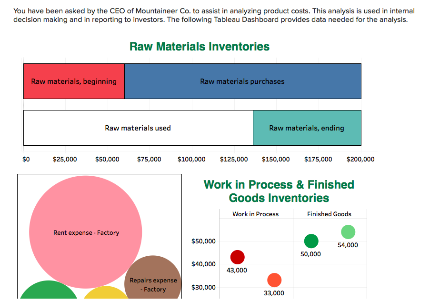This screenshot has width=440, height=301.
Task: Select the white Raw materials used bar
Action: click(x=138, y=128)
